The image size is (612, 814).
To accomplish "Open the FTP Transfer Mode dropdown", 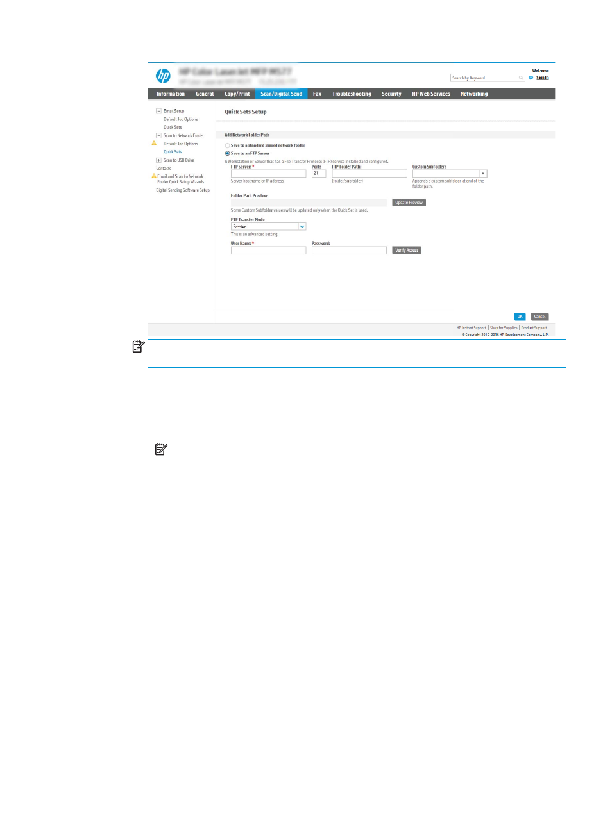I will (x=302, y=226).
